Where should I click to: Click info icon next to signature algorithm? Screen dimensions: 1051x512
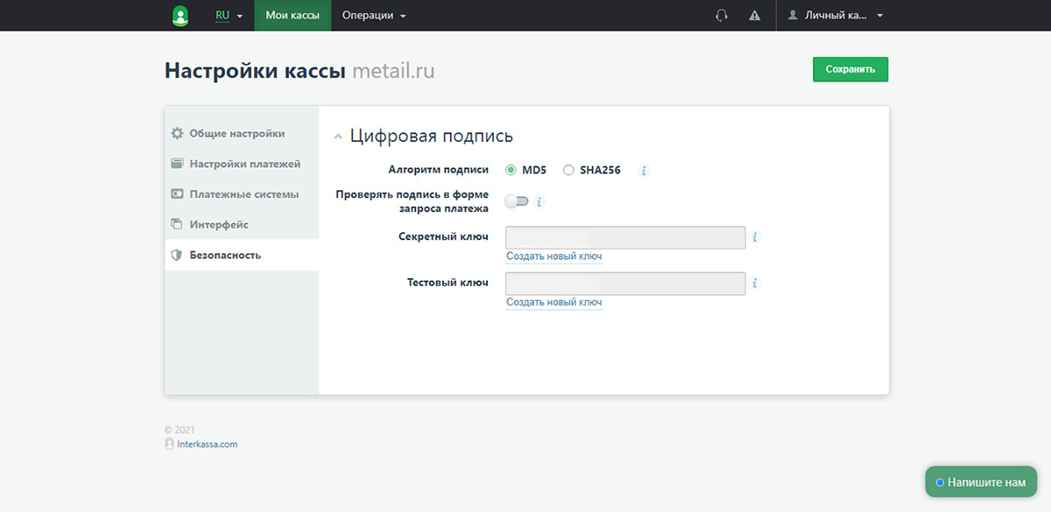(644, 171)
